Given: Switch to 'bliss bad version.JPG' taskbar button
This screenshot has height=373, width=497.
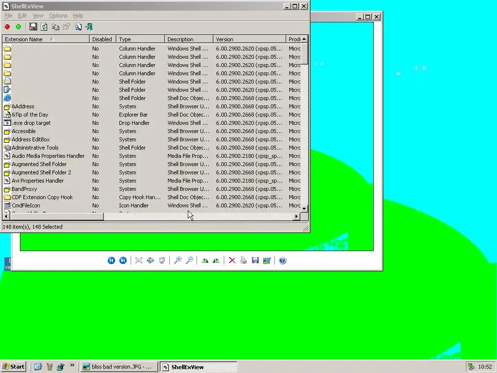Looking at the screenshot, I should [x=119, y=367].
